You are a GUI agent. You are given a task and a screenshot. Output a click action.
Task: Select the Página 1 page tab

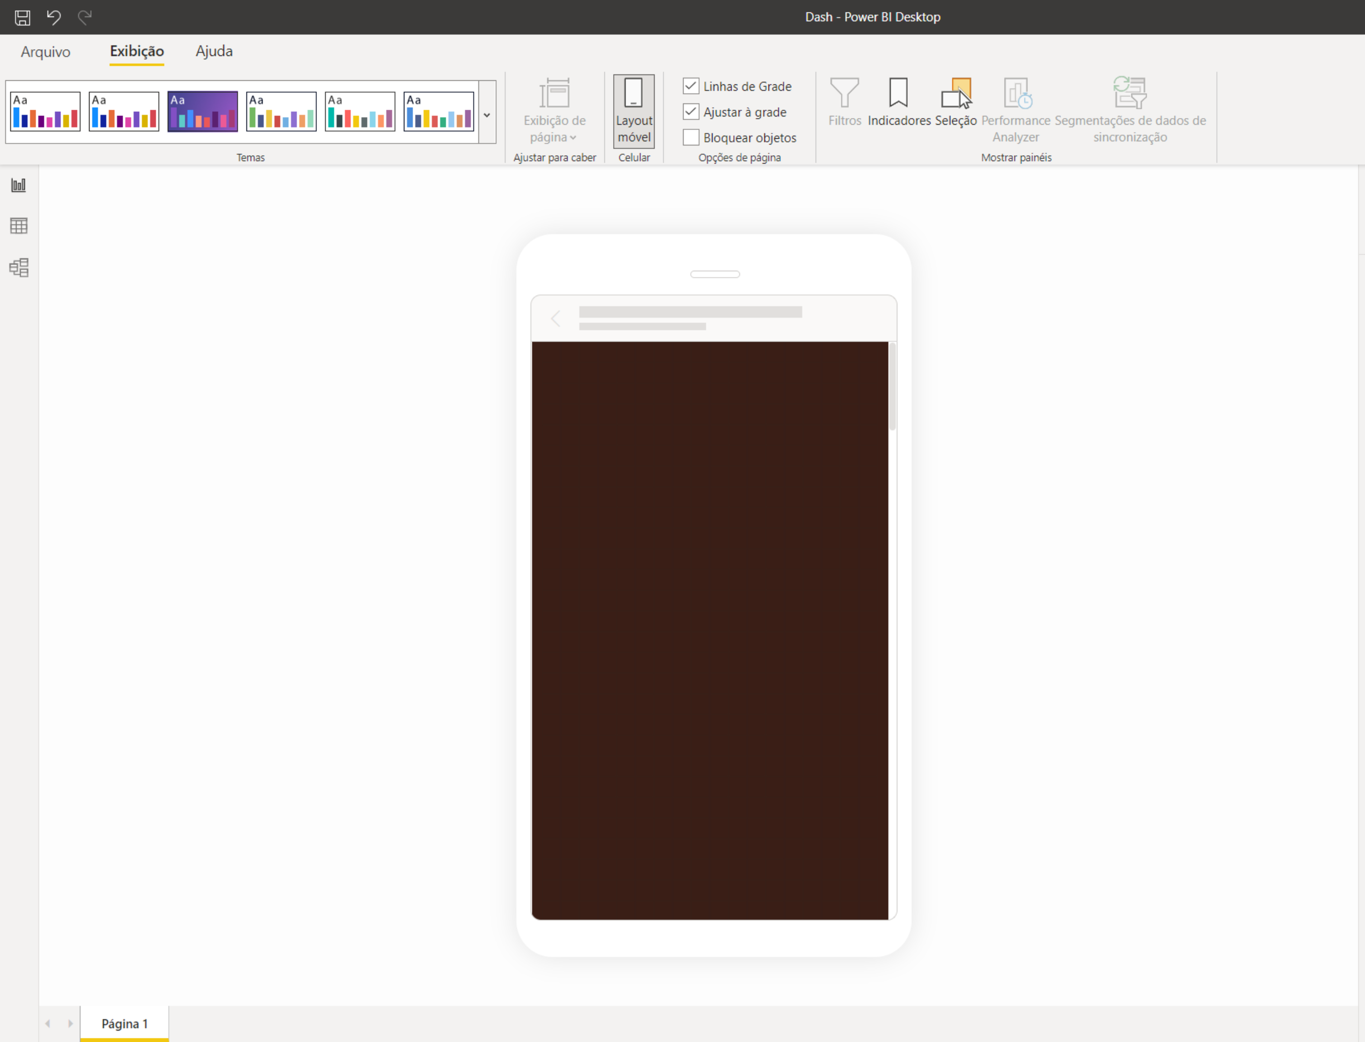point(124,1023)
